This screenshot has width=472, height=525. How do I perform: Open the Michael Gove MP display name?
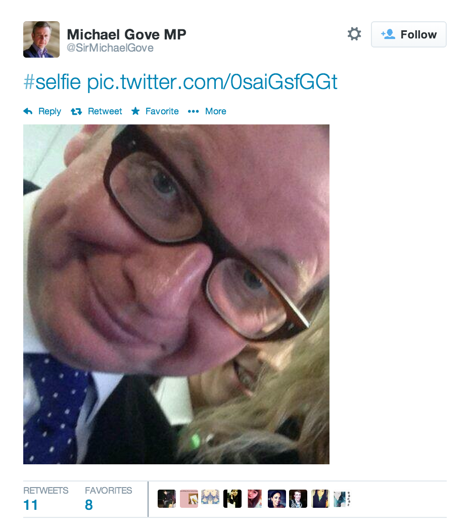coord(126,34)
